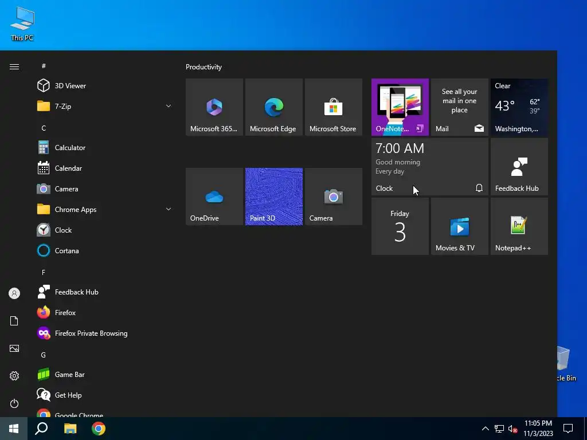This screenshot has width=587, height=440.
Task: Open Firefox Private Browsing
Action: point(104,333)
